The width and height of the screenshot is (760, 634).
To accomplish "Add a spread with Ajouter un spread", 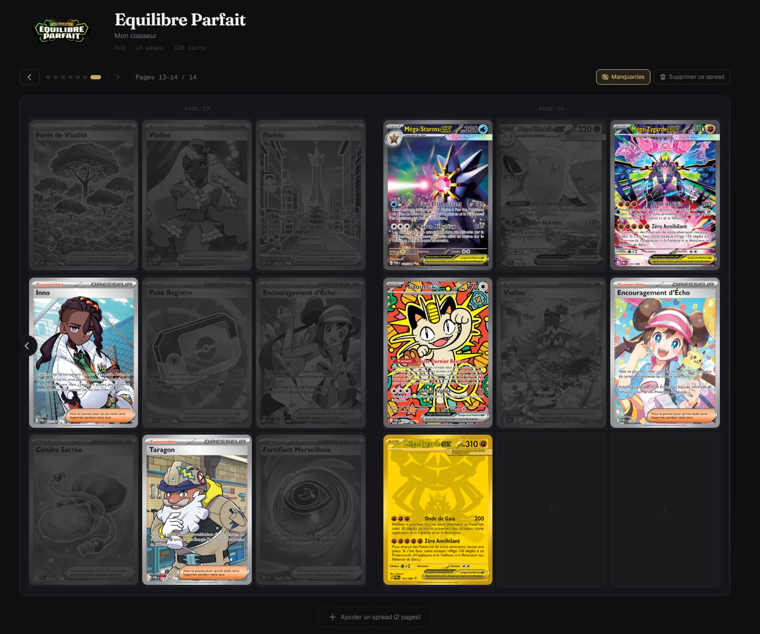I will (374, 617).
